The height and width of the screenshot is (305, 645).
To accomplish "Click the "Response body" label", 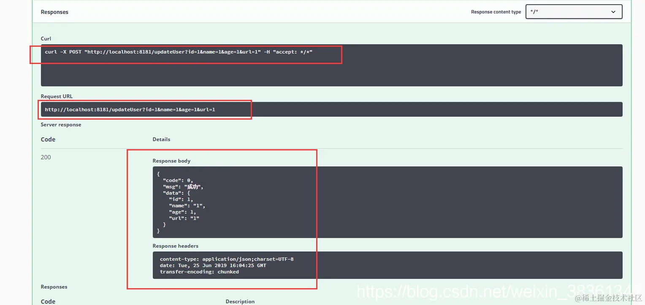I will point(171,161).
